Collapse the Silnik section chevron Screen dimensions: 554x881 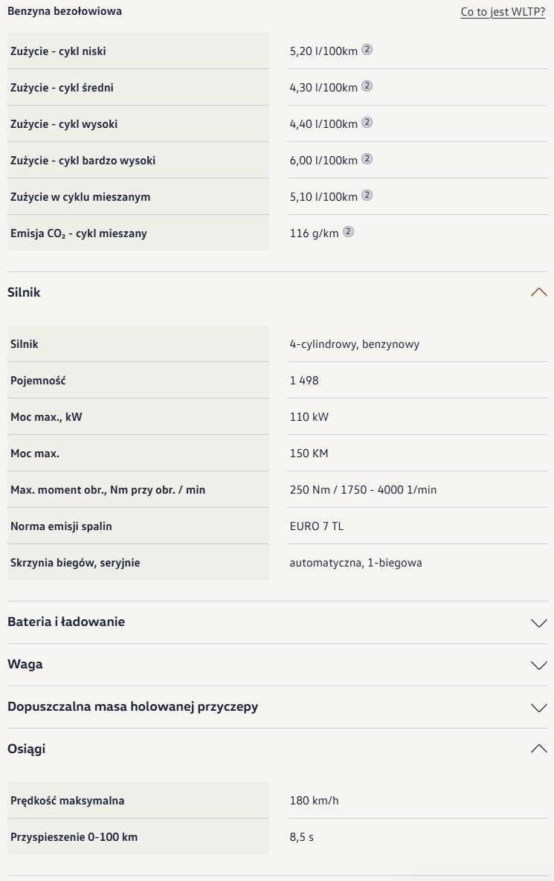pos(539,292)
